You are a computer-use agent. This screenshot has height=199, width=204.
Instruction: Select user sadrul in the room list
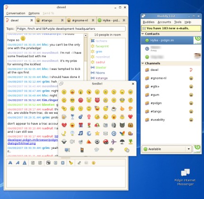click(x=108, y=62)
